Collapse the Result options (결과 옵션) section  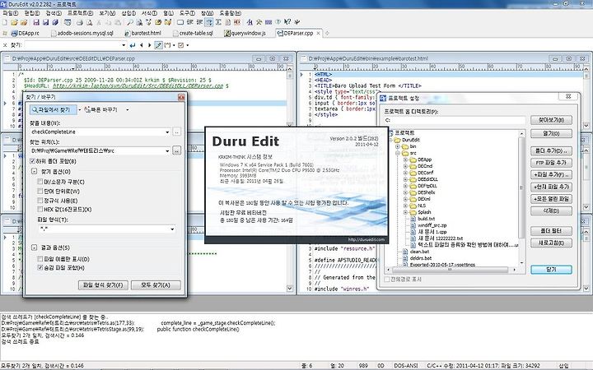click(x=34, y=247)
